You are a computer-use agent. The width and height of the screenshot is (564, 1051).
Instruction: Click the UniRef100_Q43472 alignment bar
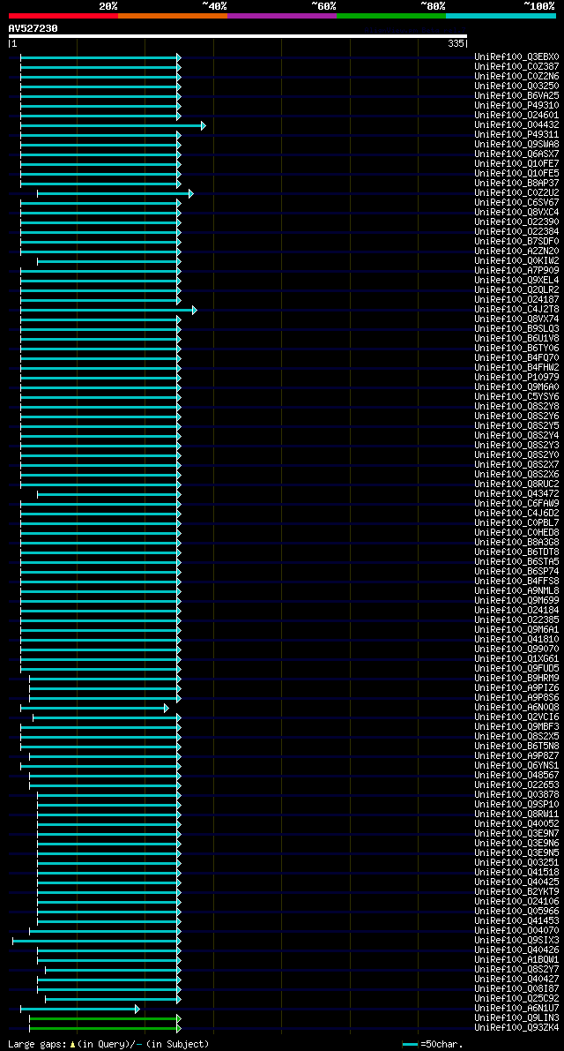point(109,495)
